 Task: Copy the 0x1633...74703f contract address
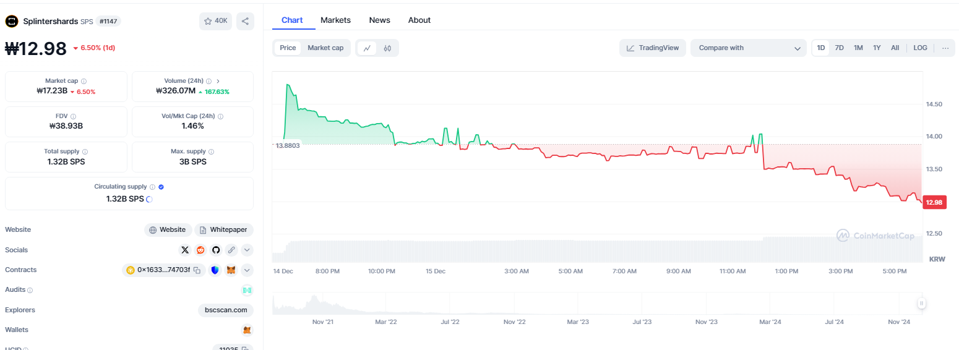197,270
